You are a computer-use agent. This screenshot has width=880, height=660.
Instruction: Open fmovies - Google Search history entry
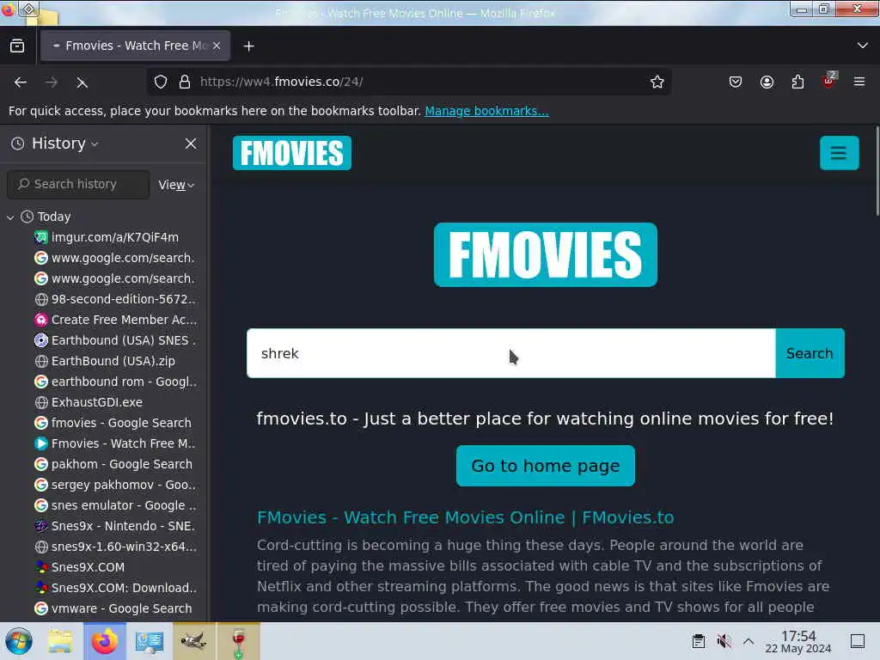[114, 423]
